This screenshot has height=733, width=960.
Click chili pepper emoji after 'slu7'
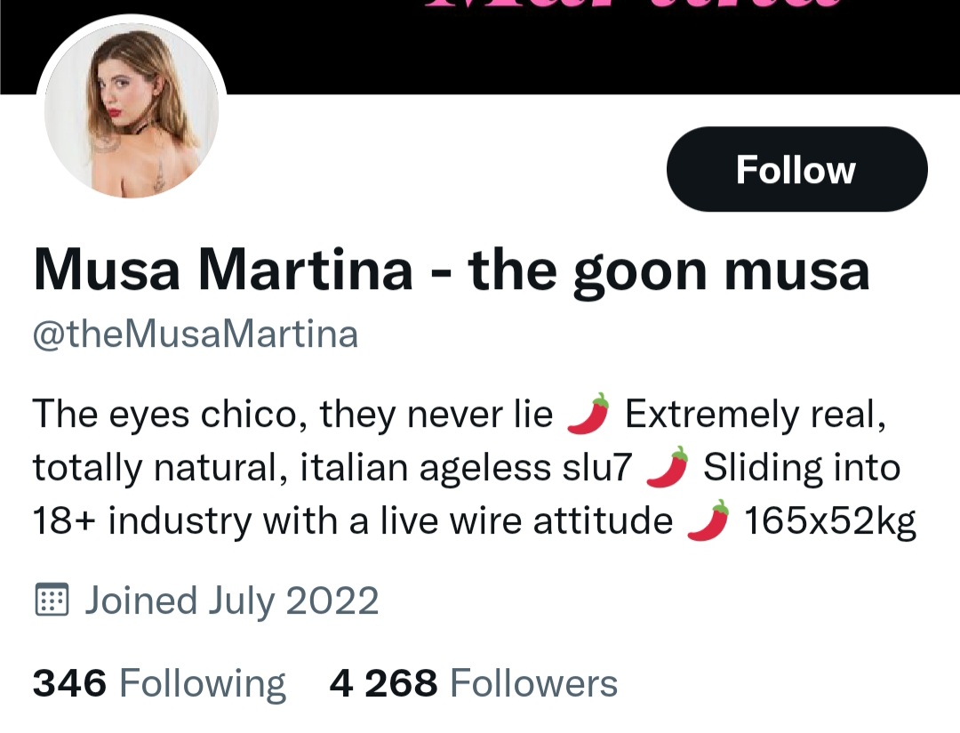(668, 468)
